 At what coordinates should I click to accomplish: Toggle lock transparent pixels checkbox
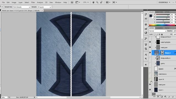tap(155, 34)
